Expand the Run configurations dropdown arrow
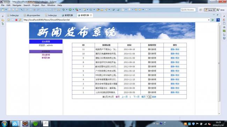 point(73,10)
